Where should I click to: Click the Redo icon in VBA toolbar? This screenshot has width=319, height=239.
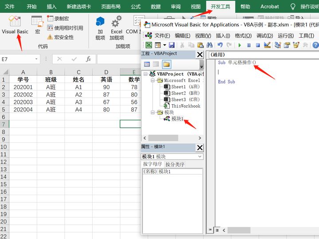point(229,45)
